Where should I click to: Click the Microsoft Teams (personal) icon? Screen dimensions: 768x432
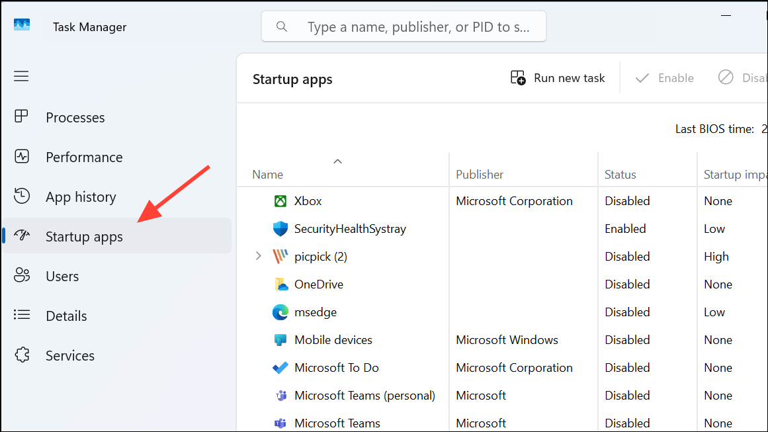[280, 395]
